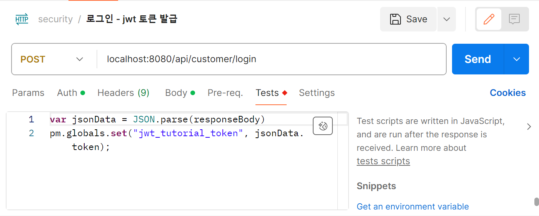The height and width of the screenshot is (216, 539).
Task: Click the HTTP request type icon
Action: [x=22, y=19]
